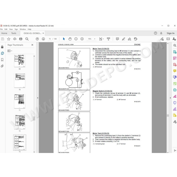
Task: Go to next page arrow
Action: pyautogui.click(x=43, y=39)
